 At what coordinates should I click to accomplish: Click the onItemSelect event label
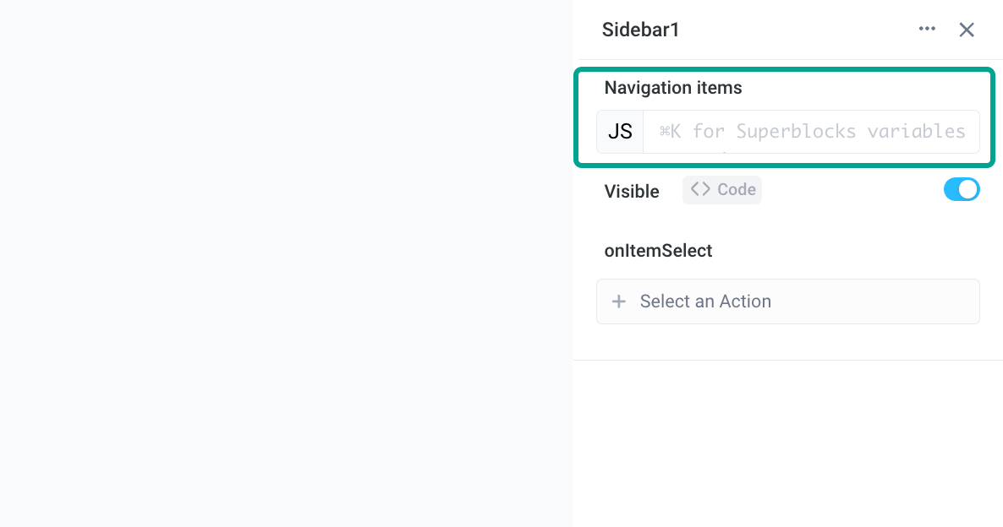(658, 250)
